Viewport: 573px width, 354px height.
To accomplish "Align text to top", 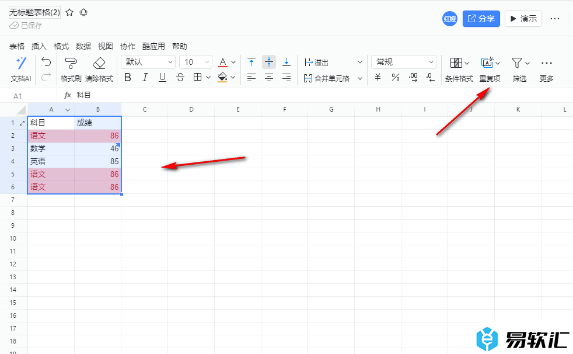I will [x=251, y=62].
